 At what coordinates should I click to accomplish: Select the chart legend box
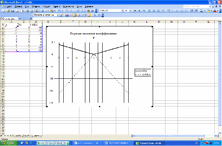point(143,72)
